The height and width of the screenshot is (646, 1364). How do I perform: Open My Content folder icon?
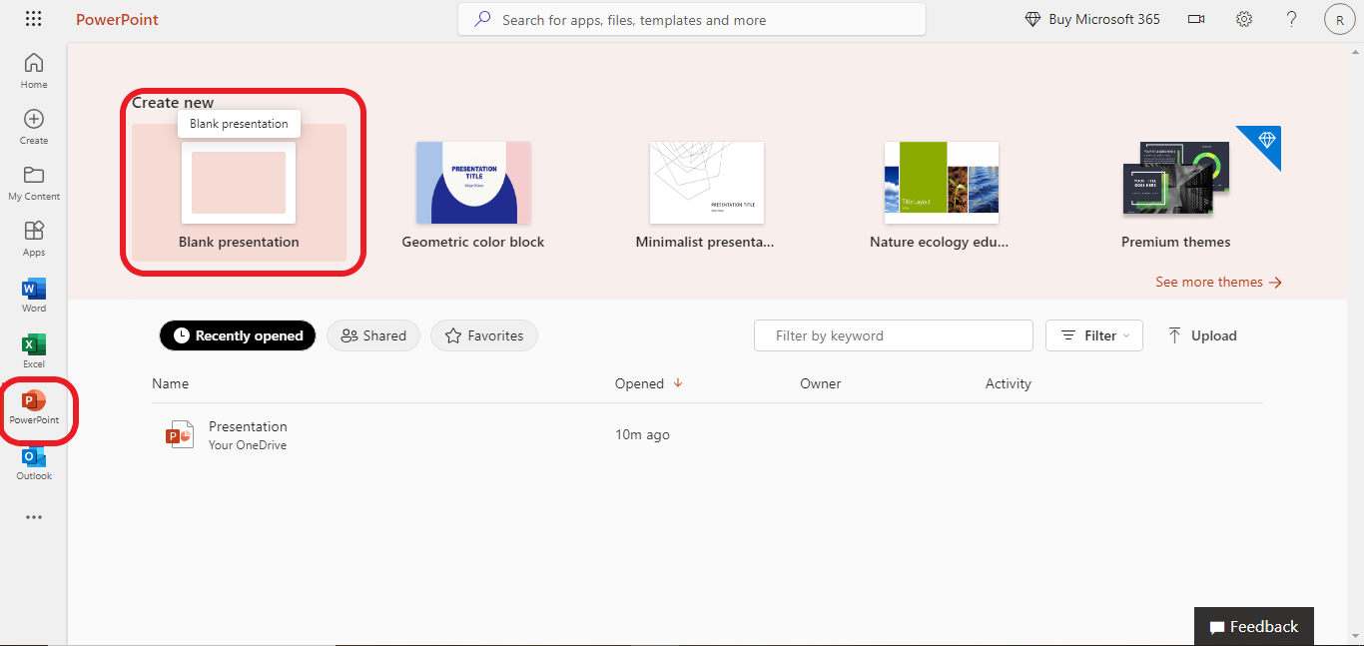click(34, 175)
